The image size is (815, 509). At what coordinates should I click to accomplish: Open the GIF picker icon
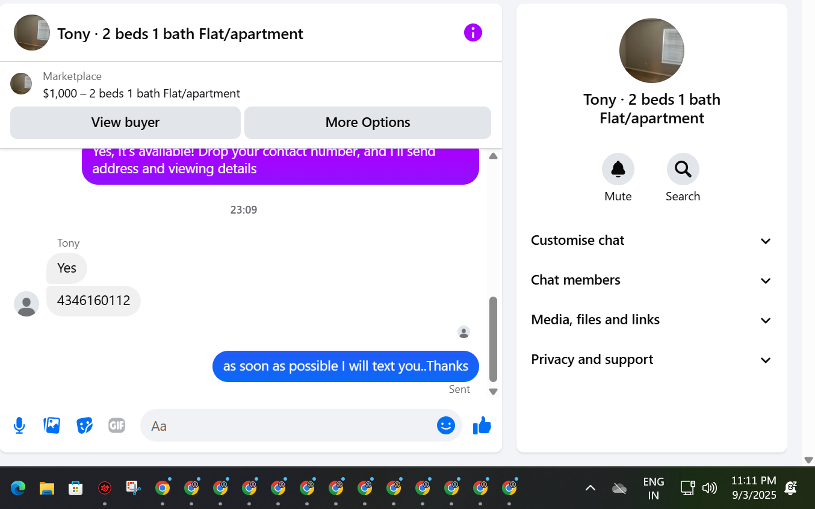(x=117, y=426)
